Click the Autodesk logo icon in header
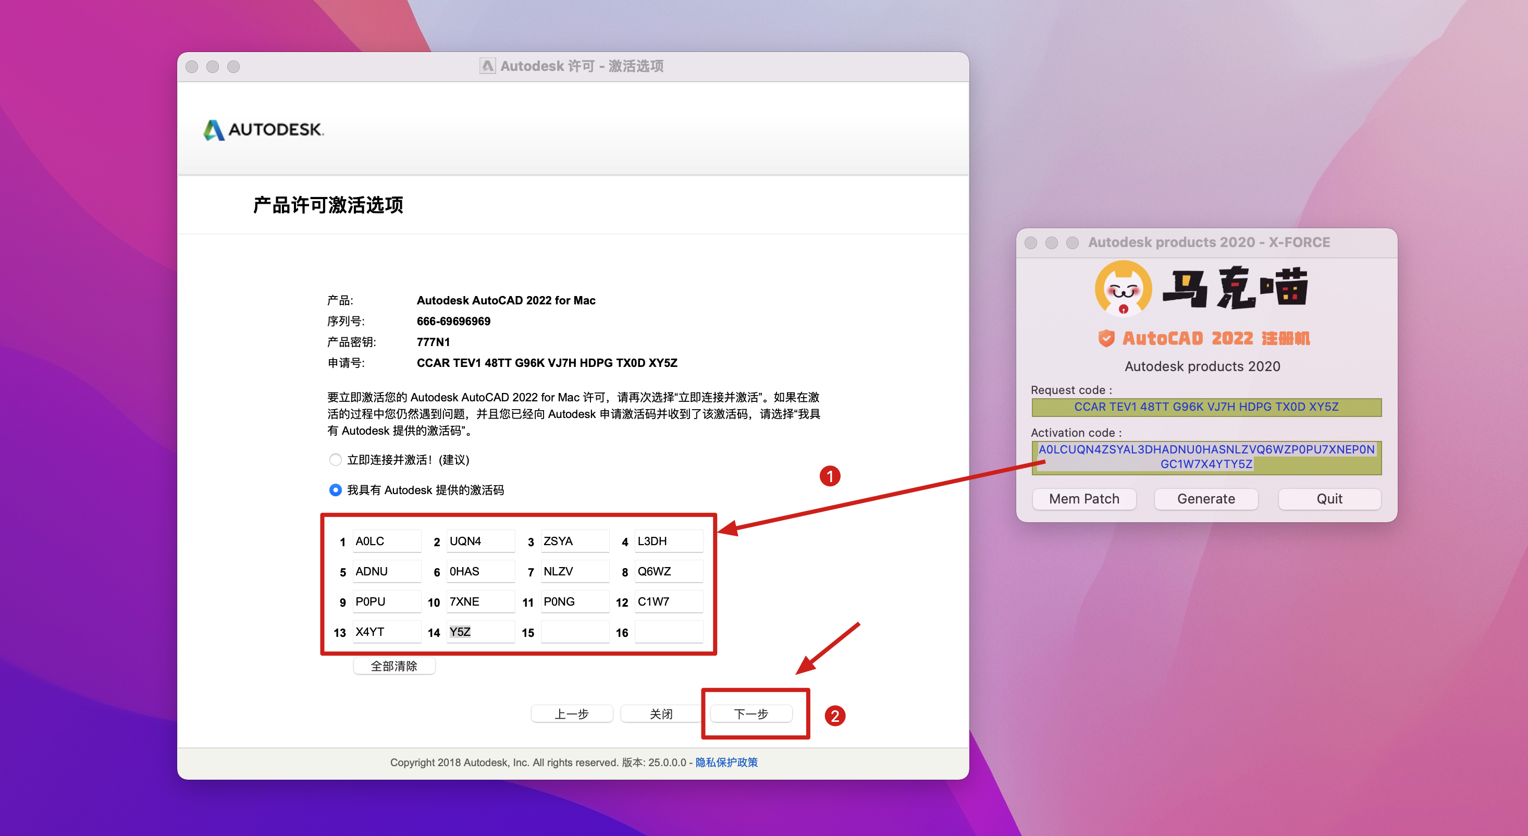1528x836 pixels. pyautogui.click(x=214, y=130)
